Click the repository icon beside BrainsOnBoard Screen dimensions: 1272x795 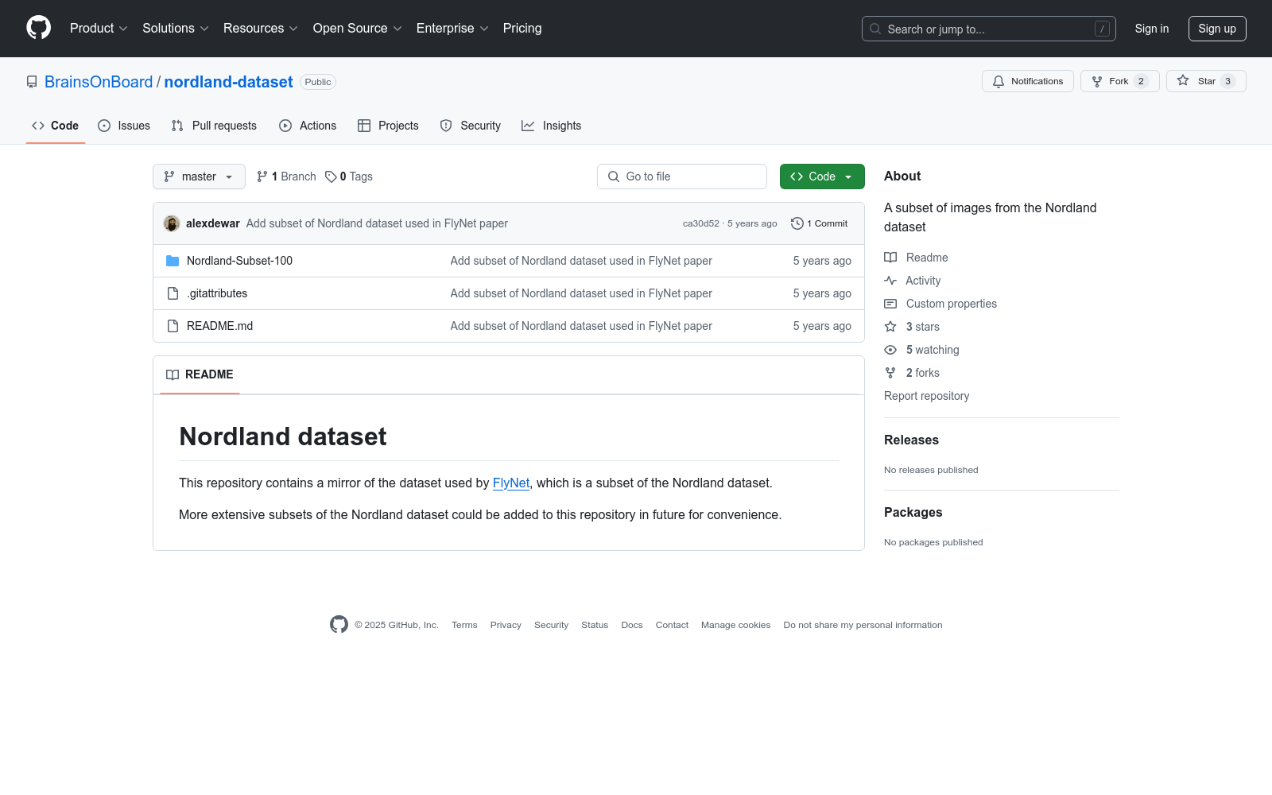(32, 82)
